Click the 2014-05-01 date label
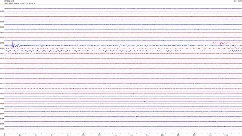This screenshot has width=242, height=136. [238, 1]
